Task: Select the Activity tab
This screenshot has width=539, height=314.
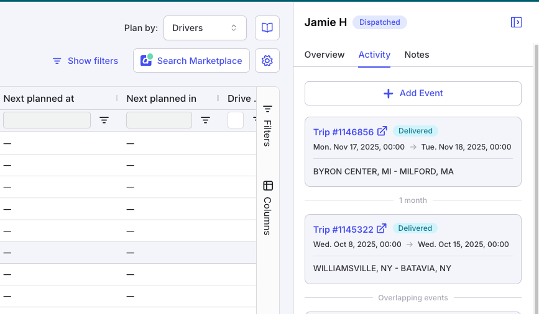Action: pyautogui.click(x=374, y=55)
